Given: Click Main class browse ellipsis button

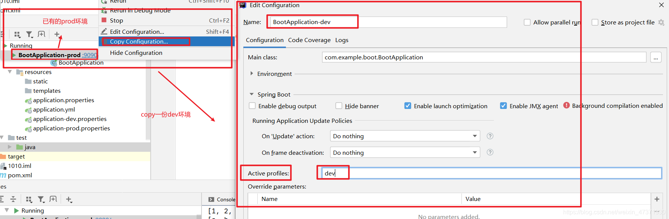Looking at the screenshot, I should point(656,57).
